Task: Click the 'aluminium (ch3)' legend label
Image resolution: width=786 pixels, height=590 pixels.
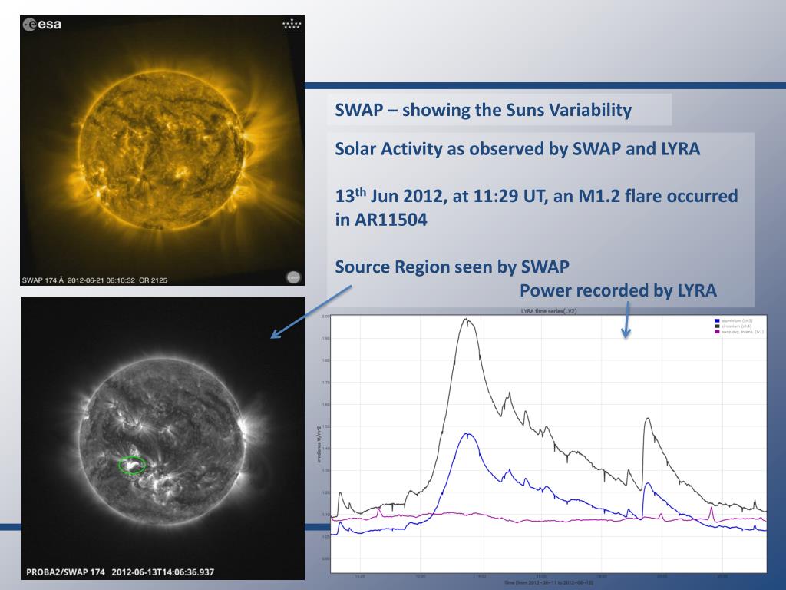Action: coord(737,320)
